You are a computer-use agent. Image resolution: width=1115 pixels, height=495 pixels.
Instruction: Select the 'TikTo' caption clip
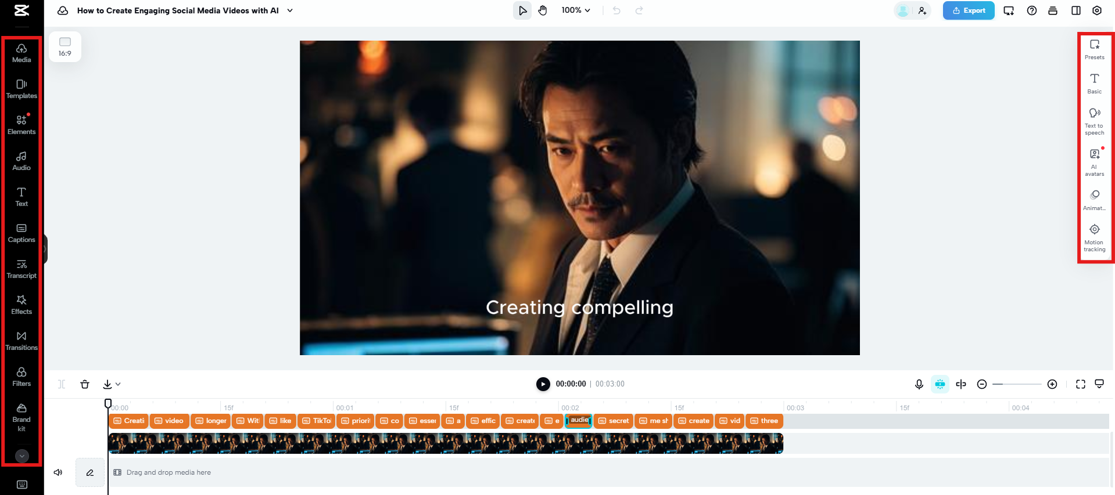tap(316, 421)
